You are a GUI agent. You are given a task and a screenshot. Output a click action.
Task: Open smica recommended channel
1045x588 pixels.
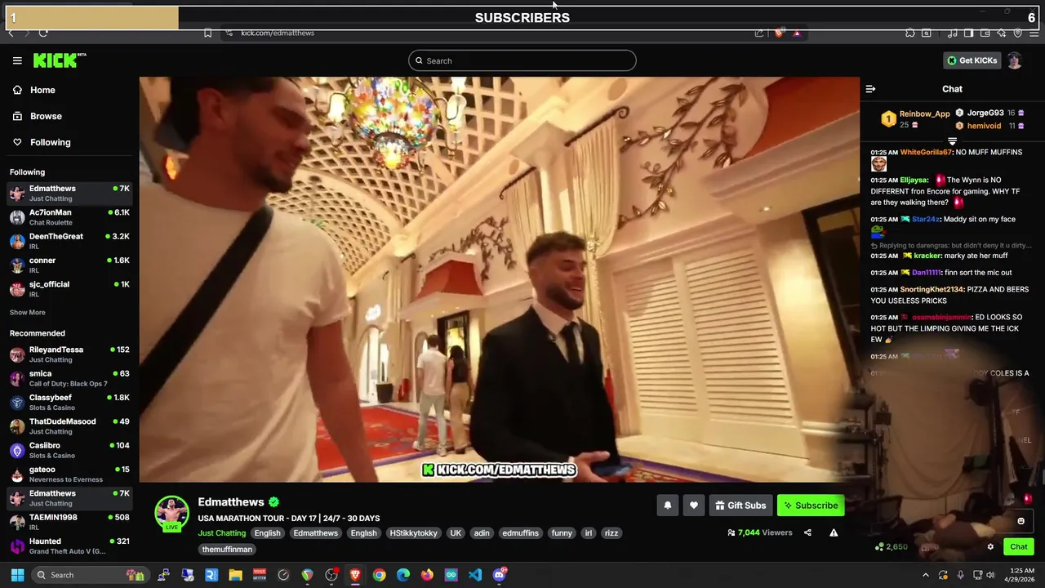pos(69,378)
